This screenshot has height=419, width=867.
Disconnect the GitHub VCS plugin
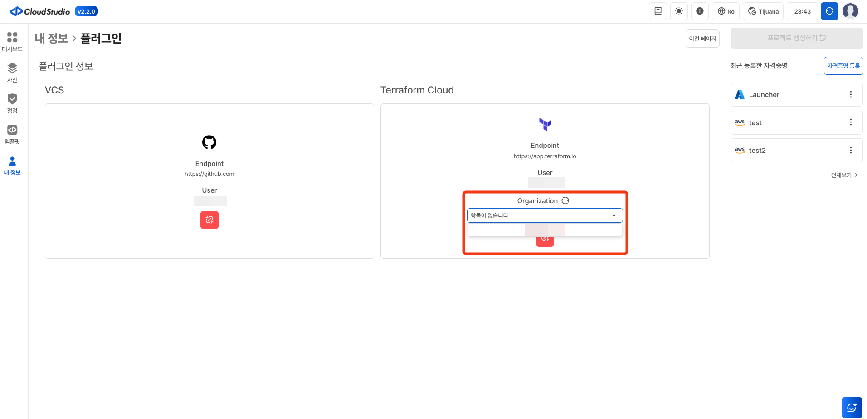pyautogui.click(x=209, y=220)
